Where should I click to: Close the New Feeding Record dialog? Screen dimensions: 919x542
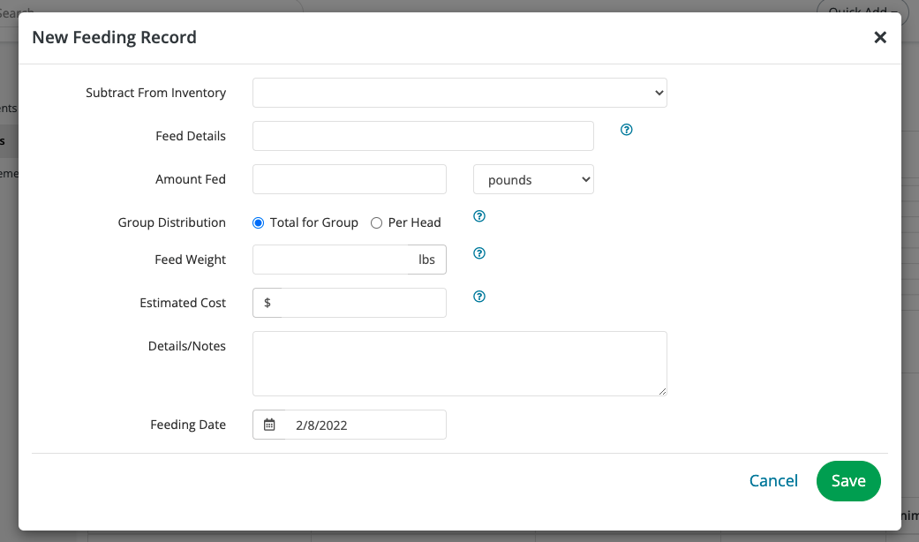879,37
